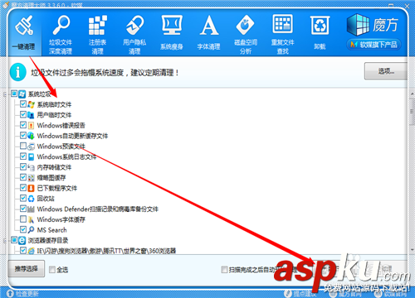This screenshot has height=298, width=415.
Task: Uncheck 系统临时文件 checkbox
Action: (23, 104)
